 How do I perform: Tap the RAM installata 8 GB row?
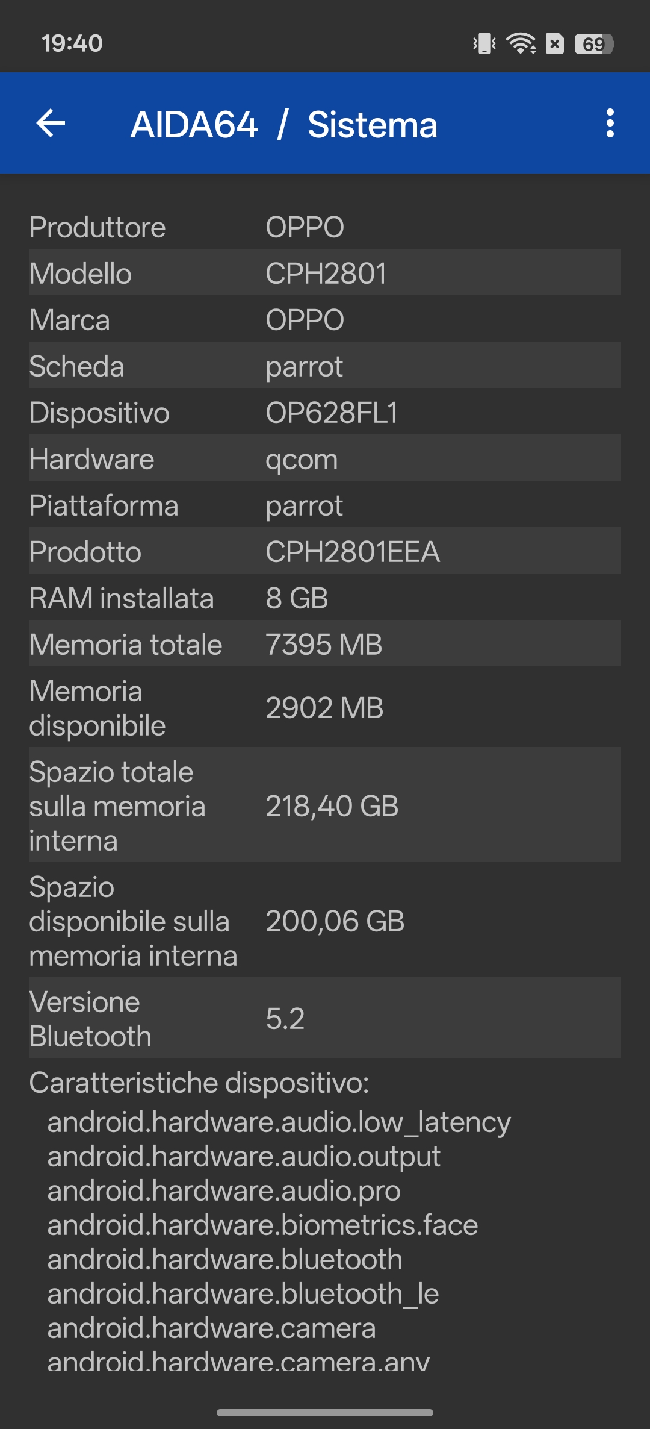[x=325, y=598]
